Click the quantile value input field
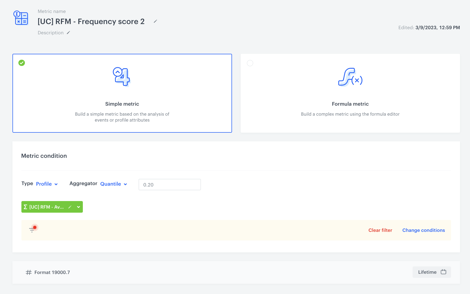Viewport: 470px width, 294px height. tap(169, 185)
